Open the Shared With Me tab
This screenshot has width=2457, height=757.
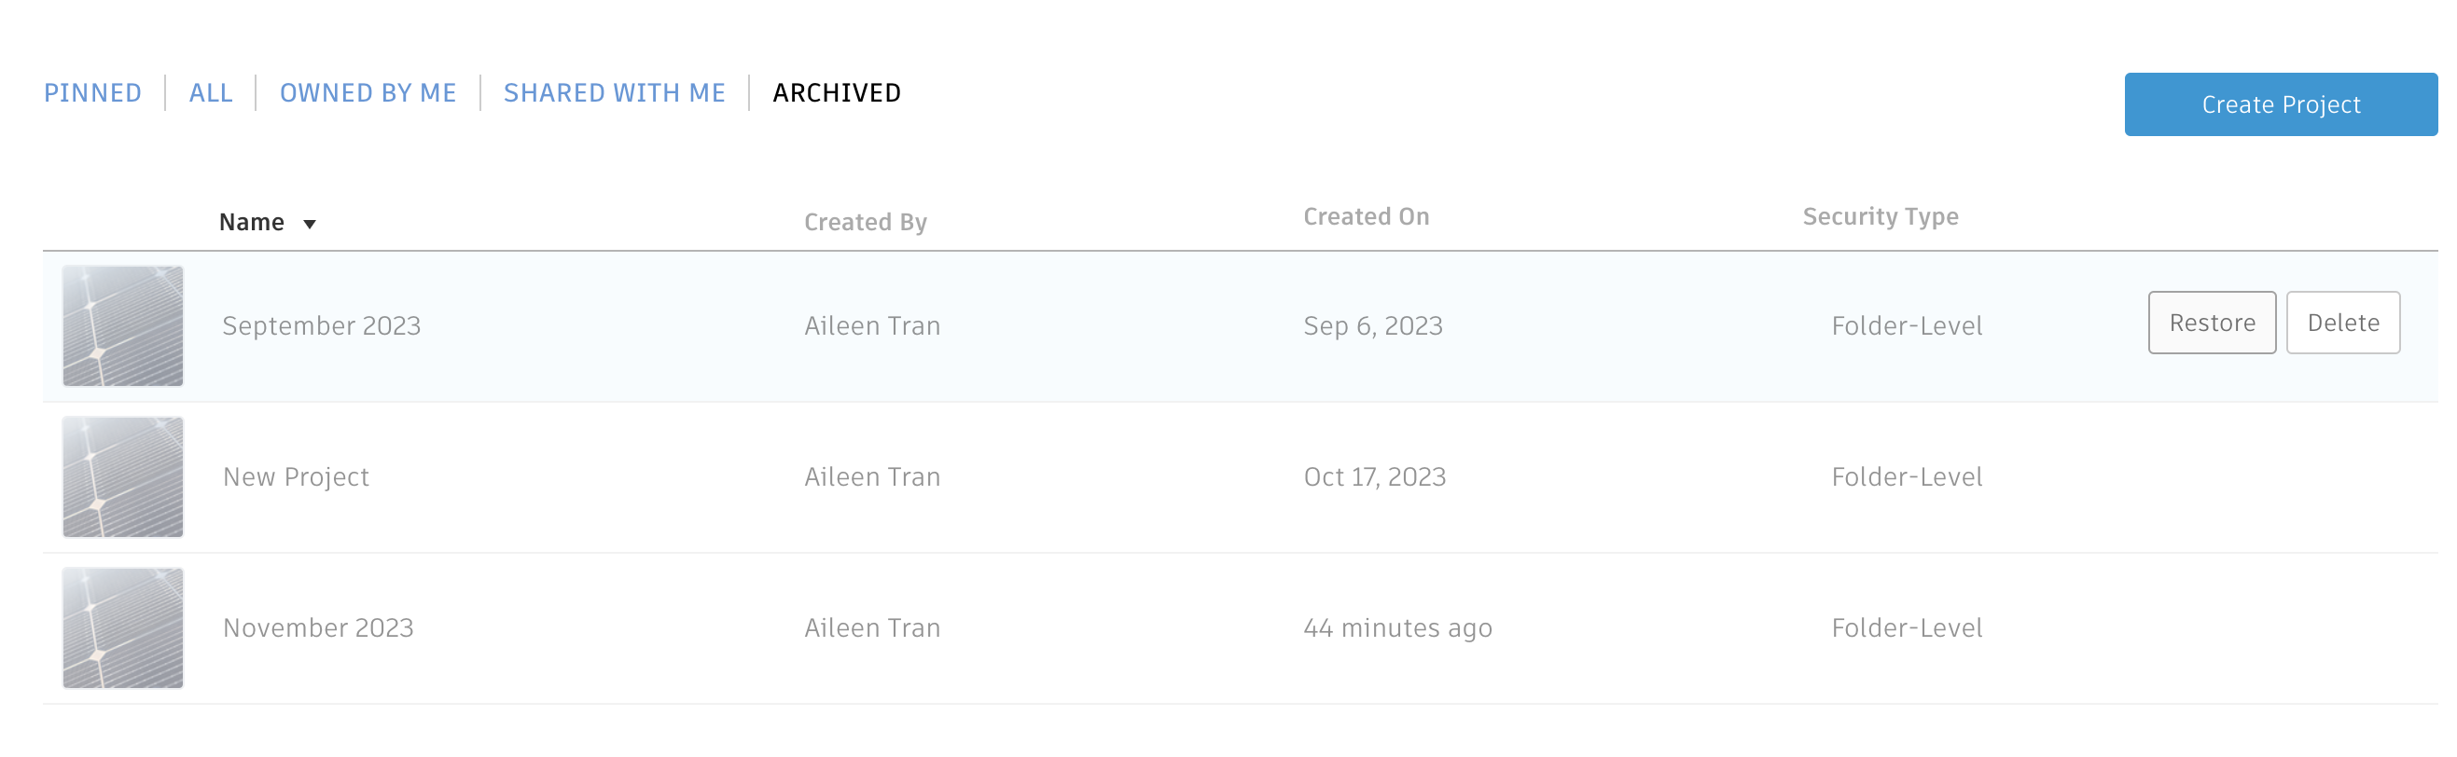pyautogui.click(x=614, y=93)
